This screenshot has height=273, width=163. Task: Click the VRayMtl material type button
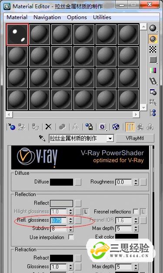pyautogui.click(x=135, y=138)
